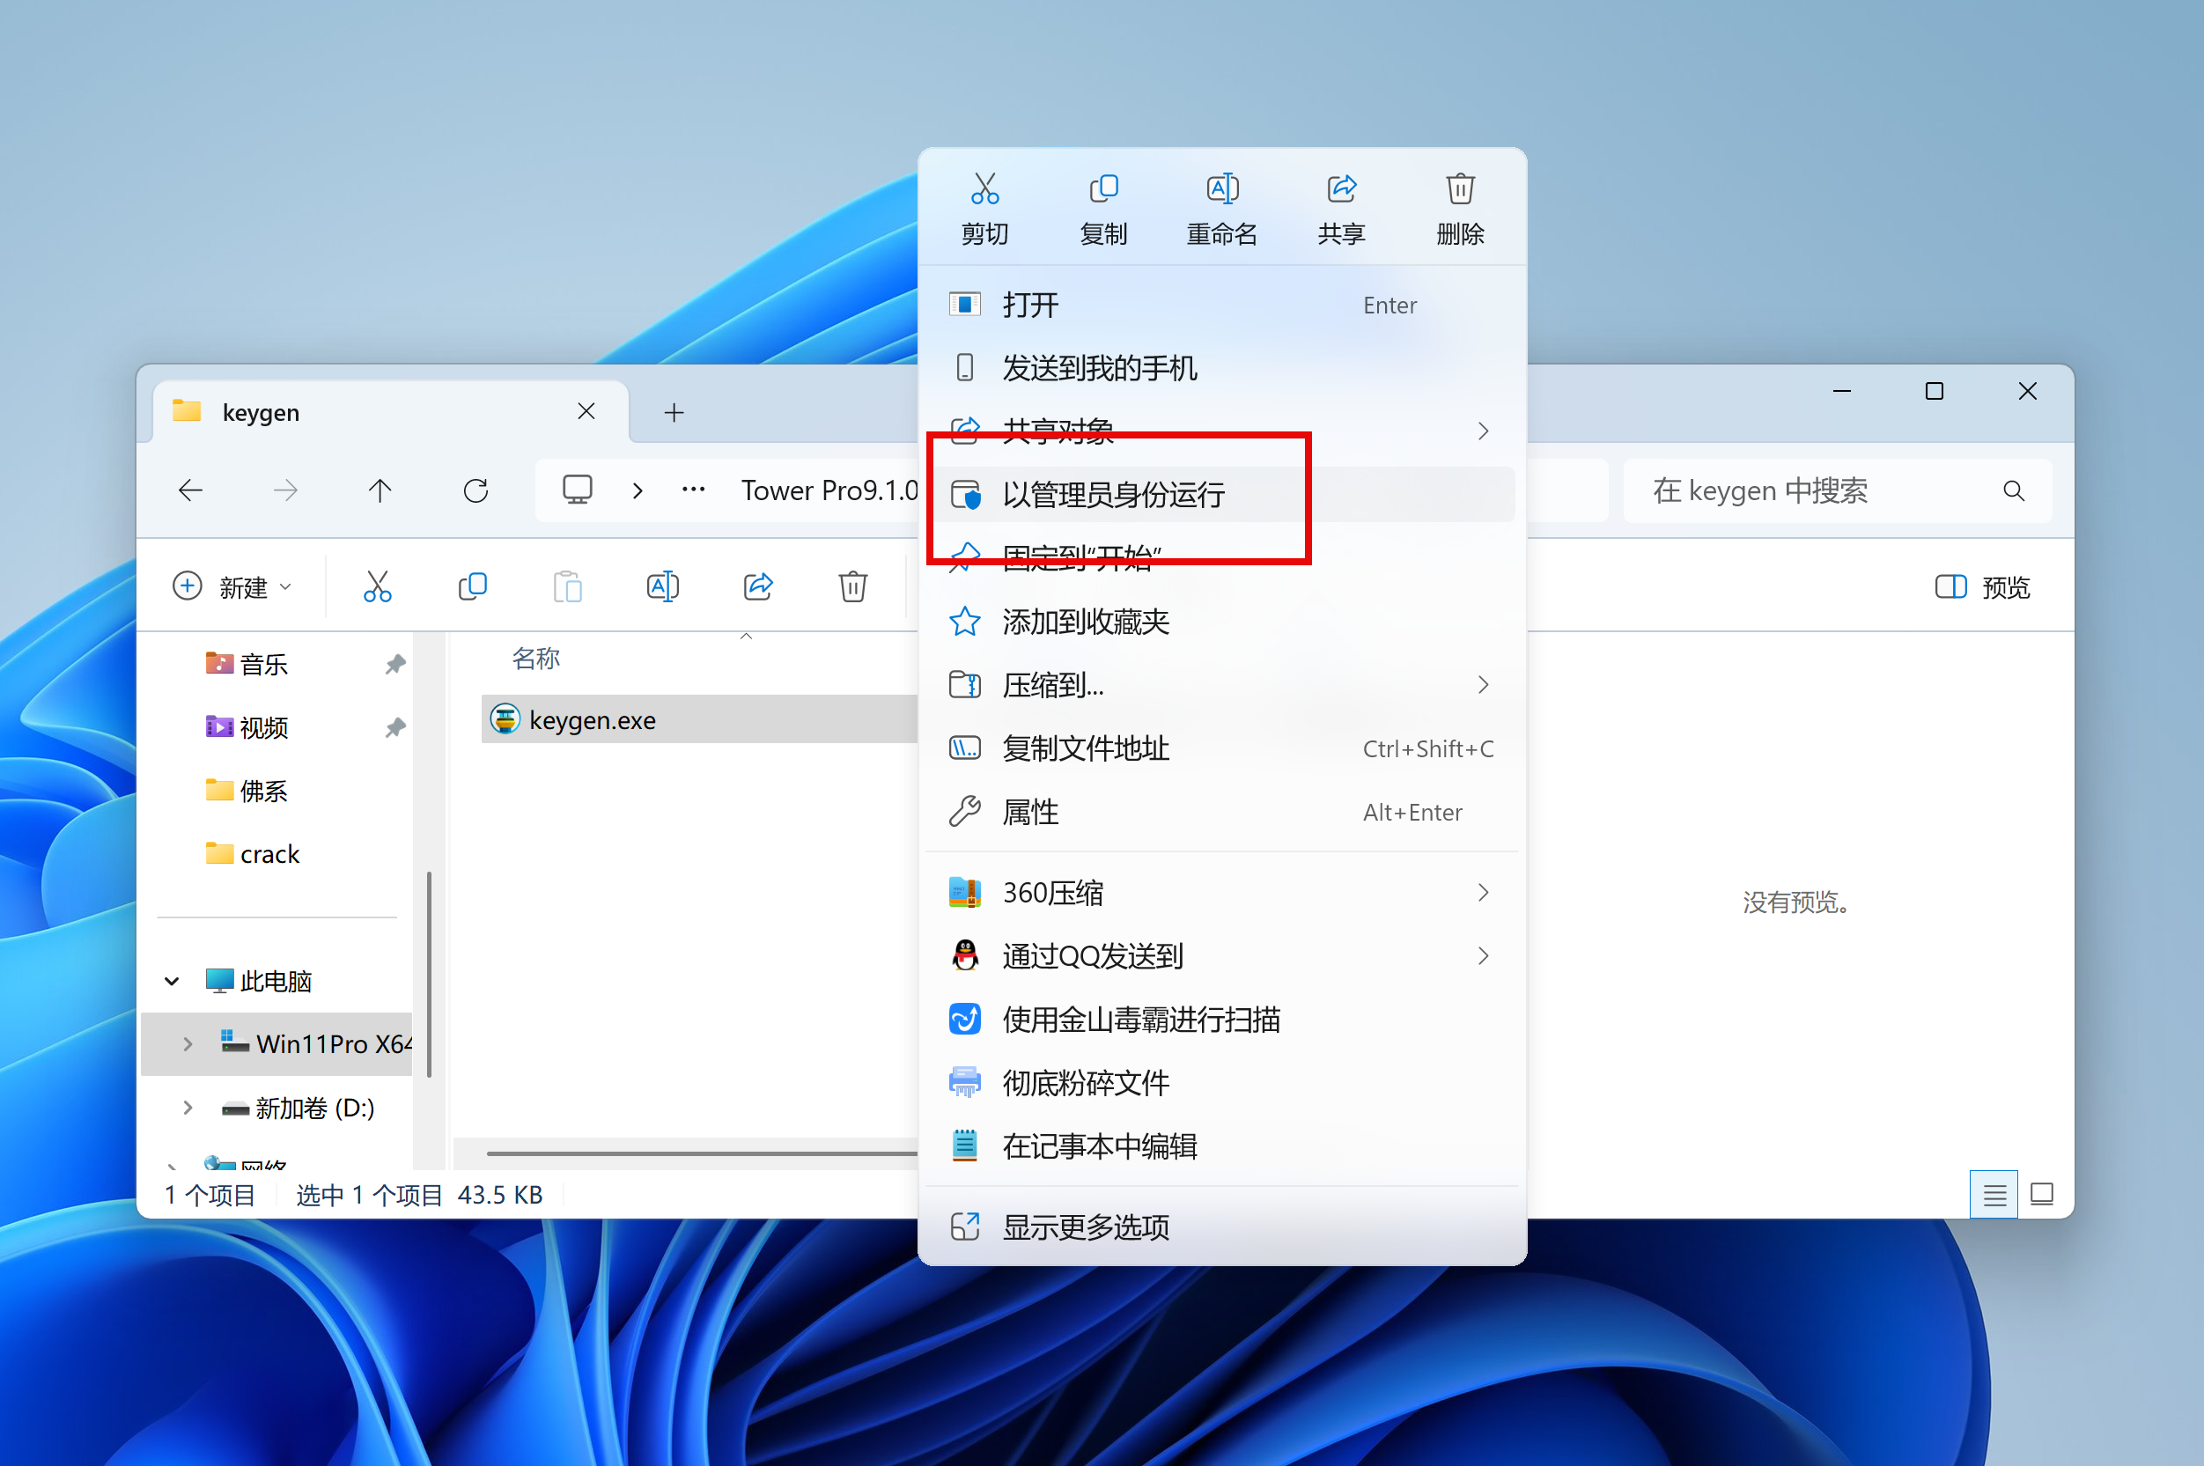Click the Rename icon in context menu
Screen dimensions: 2204x1466
coord(1221,190)
